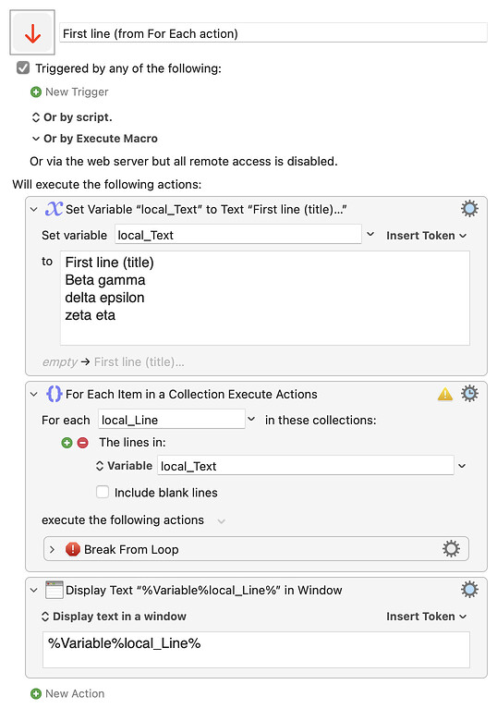The image size is (497, 709).
Task: Click the Break From Loop label
Action: pos(131,549)
